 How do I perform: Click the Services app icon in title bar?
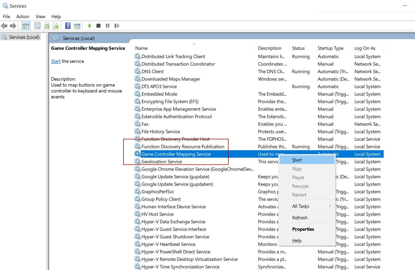point(5,6)
